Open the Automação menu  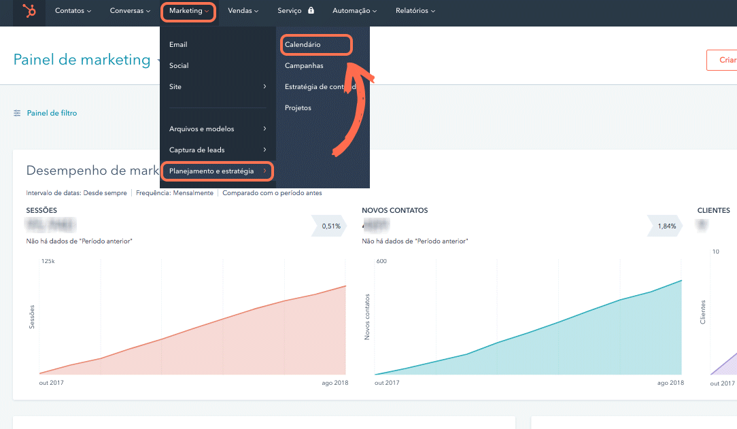(354, 10)
